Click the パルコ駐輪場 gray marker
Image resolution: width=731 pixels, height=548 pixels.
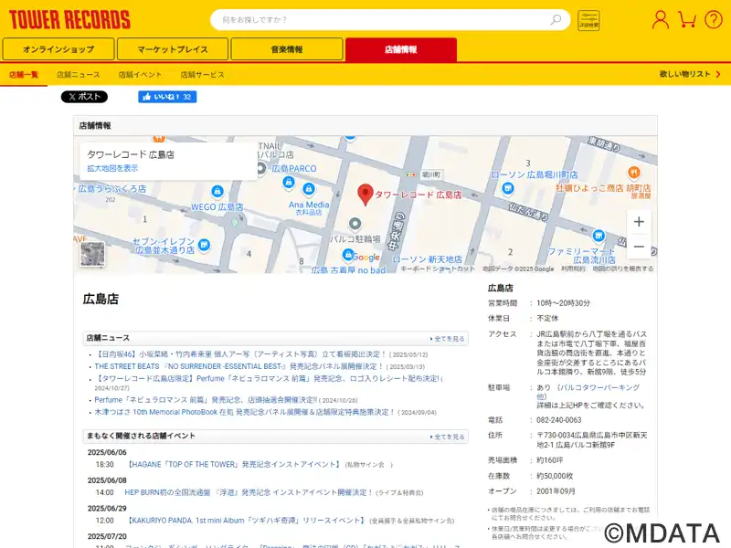[355, 224]
